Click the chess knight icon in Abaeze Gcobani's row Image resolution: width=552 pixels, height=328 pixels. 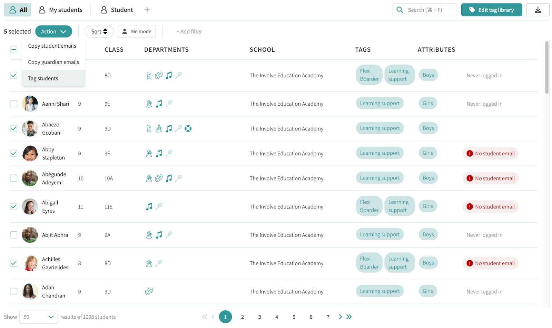point(149,128)
